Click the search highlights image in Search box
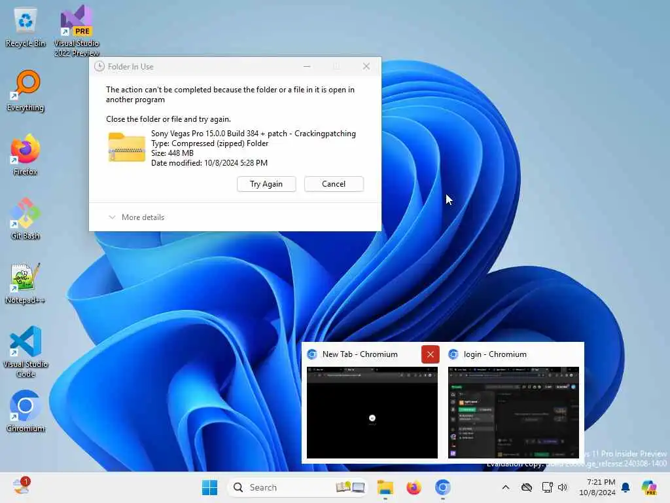The height and width of the screenshot is (503, 670). pyautogui.click(x=350, y=487)
